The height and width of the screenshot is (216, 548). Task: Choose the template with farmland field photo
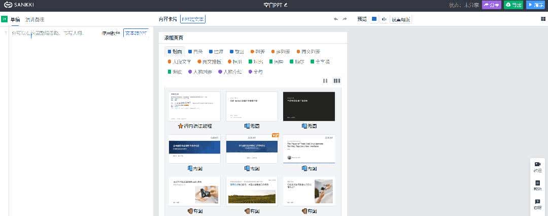pos(252,191)
